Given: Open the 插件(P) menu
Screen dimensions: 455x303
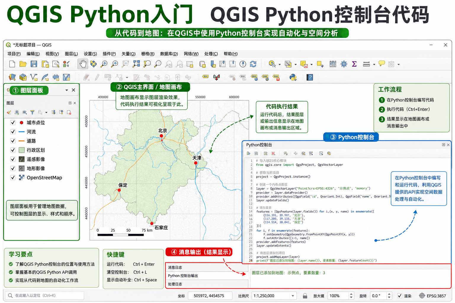Looking at the screenshot, I should [x=109, y=54].
